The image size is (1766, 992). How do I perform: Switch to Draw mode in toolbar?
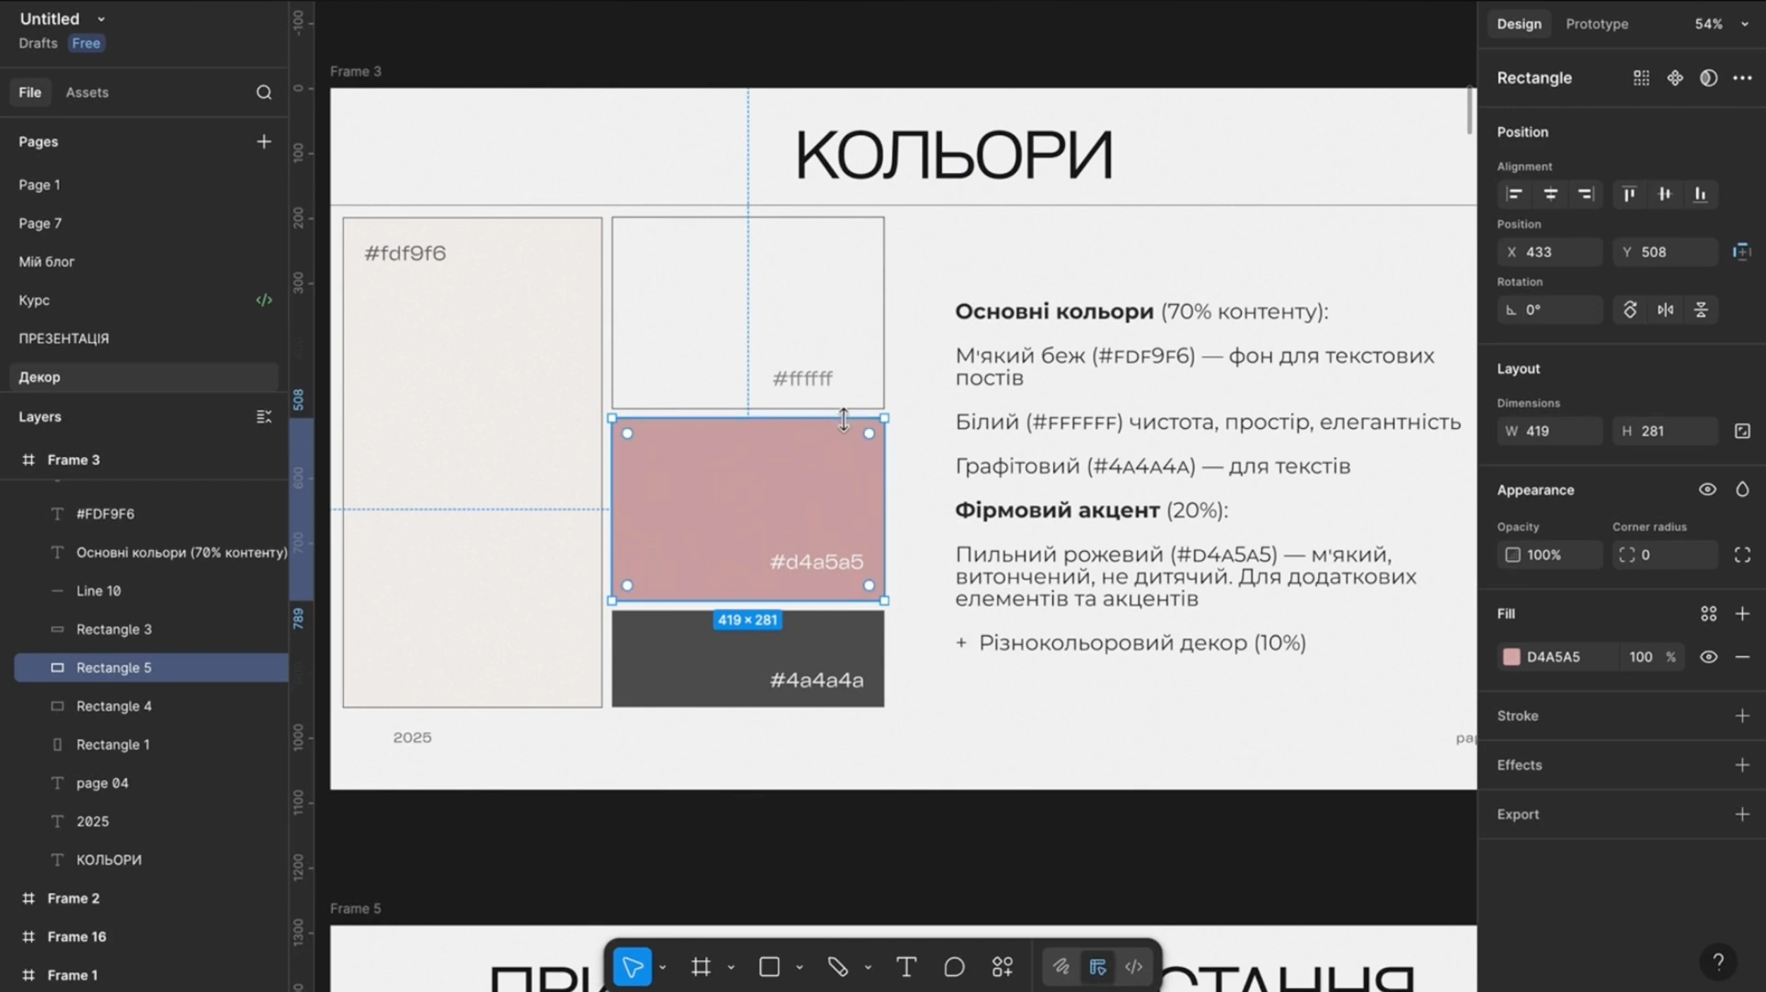1061,967
